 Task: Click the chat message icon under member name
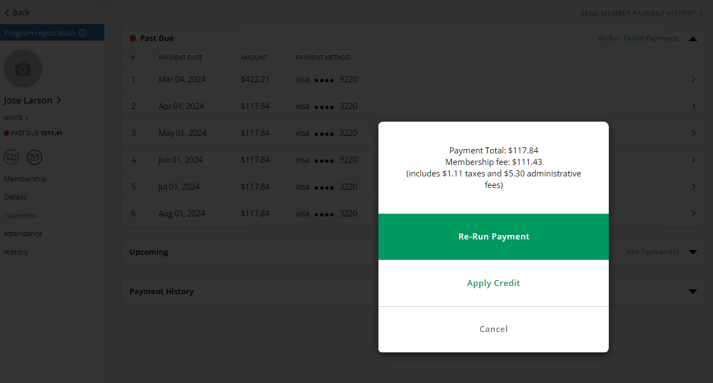tap(12, 158)
